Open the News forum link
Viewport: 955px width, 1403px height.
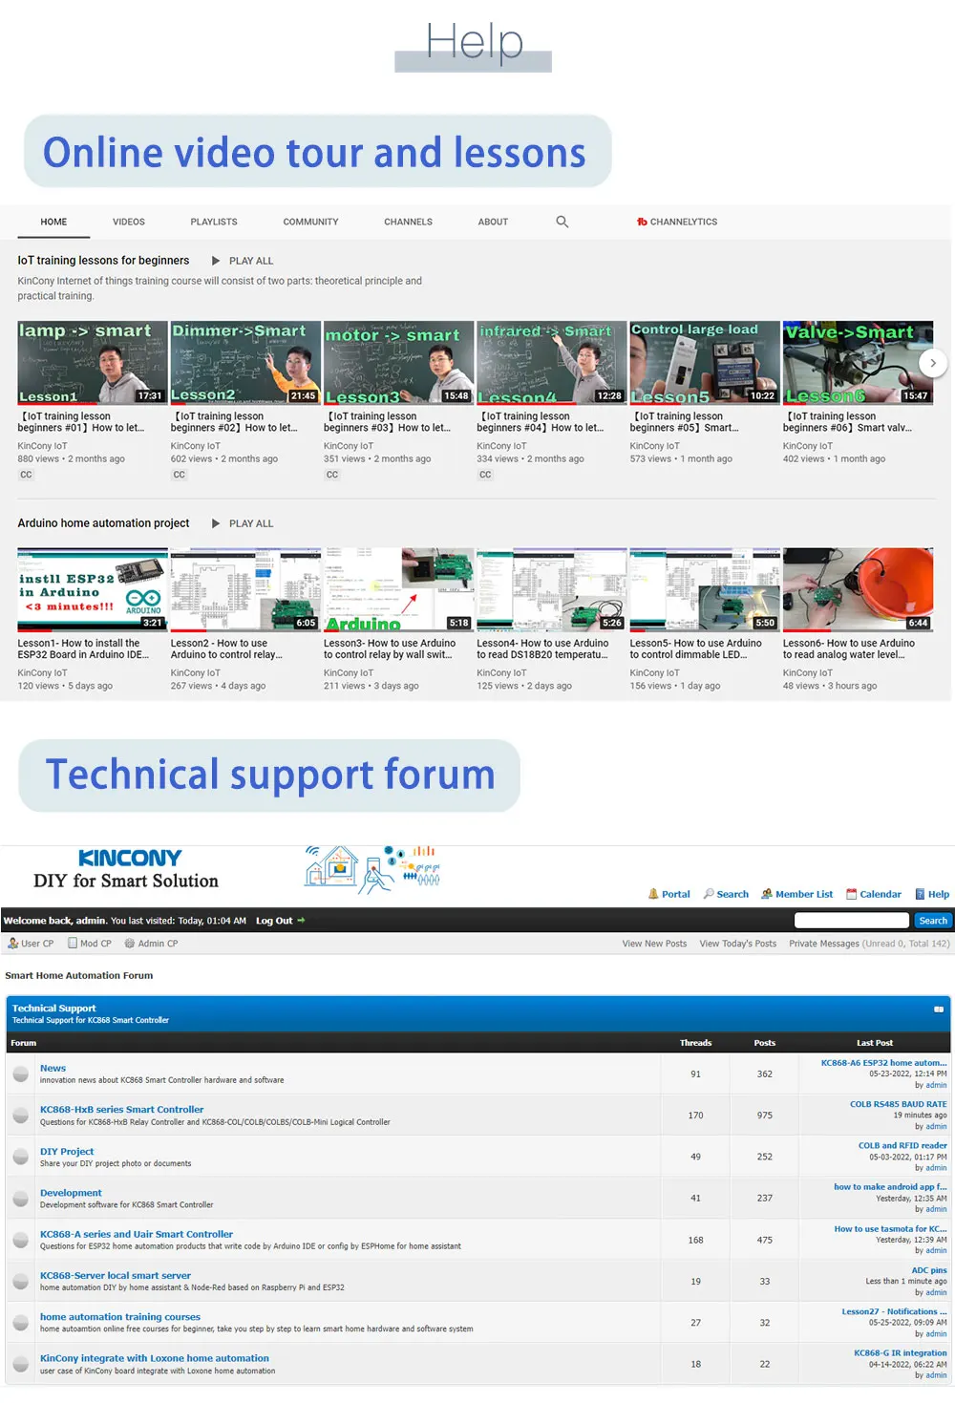click(x=53, y=1069)
